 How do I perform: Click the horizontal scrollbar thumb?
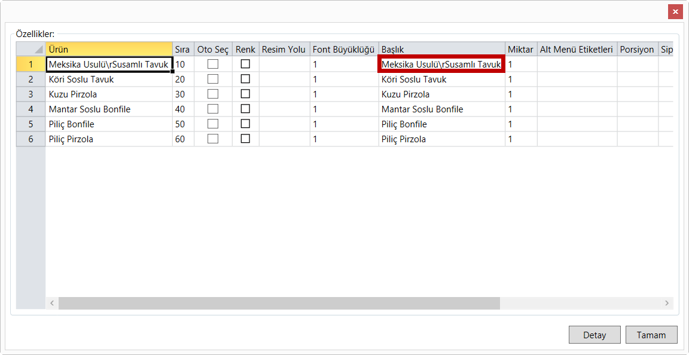click(x=279, y=304)
